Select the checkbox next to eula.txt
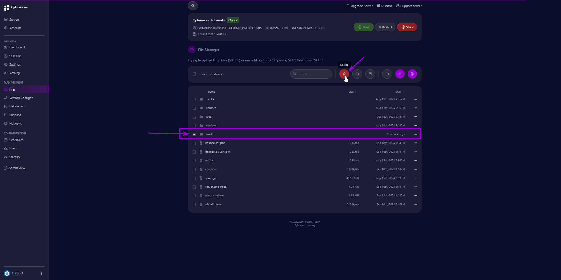This screenshot has height=280, width=561. 194,161
